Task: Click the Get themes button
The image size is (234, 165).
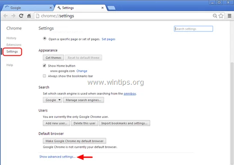Action: pos(53,58)
